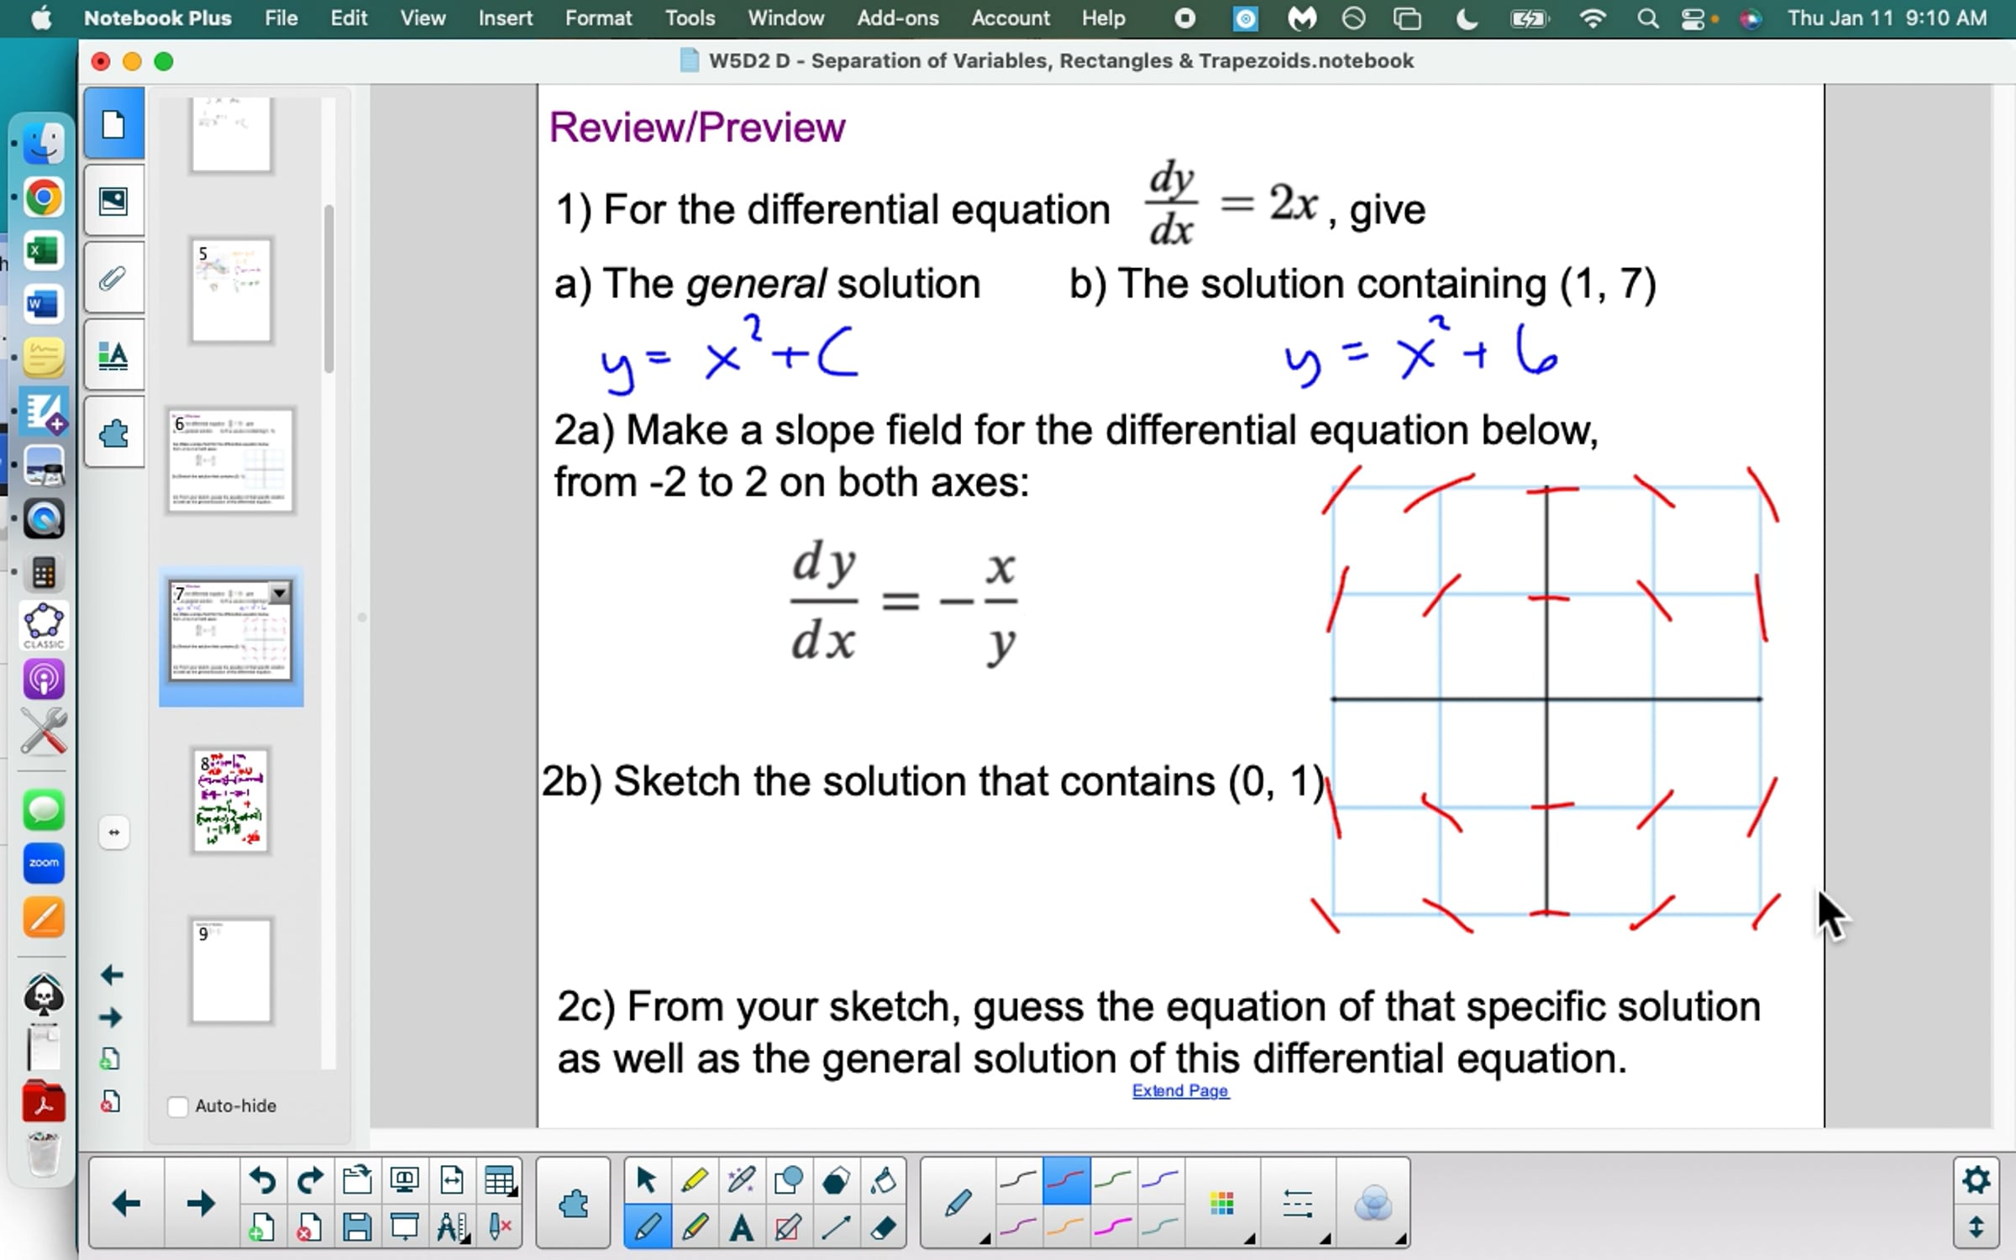2016x1260 pixels.
Task: Open the Format menu
Action: point(597,18)
